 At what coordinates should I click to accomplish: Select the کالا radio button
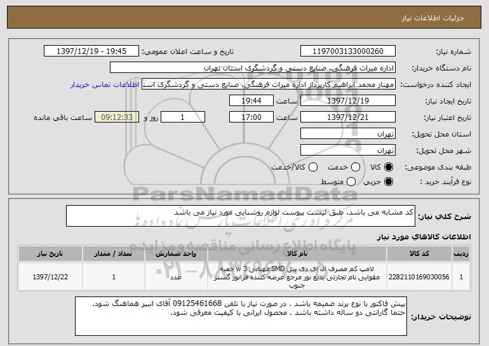point(389,167)
